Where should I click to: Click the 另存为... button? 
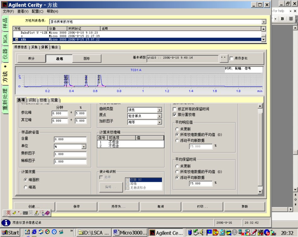[x=118, y=206]
